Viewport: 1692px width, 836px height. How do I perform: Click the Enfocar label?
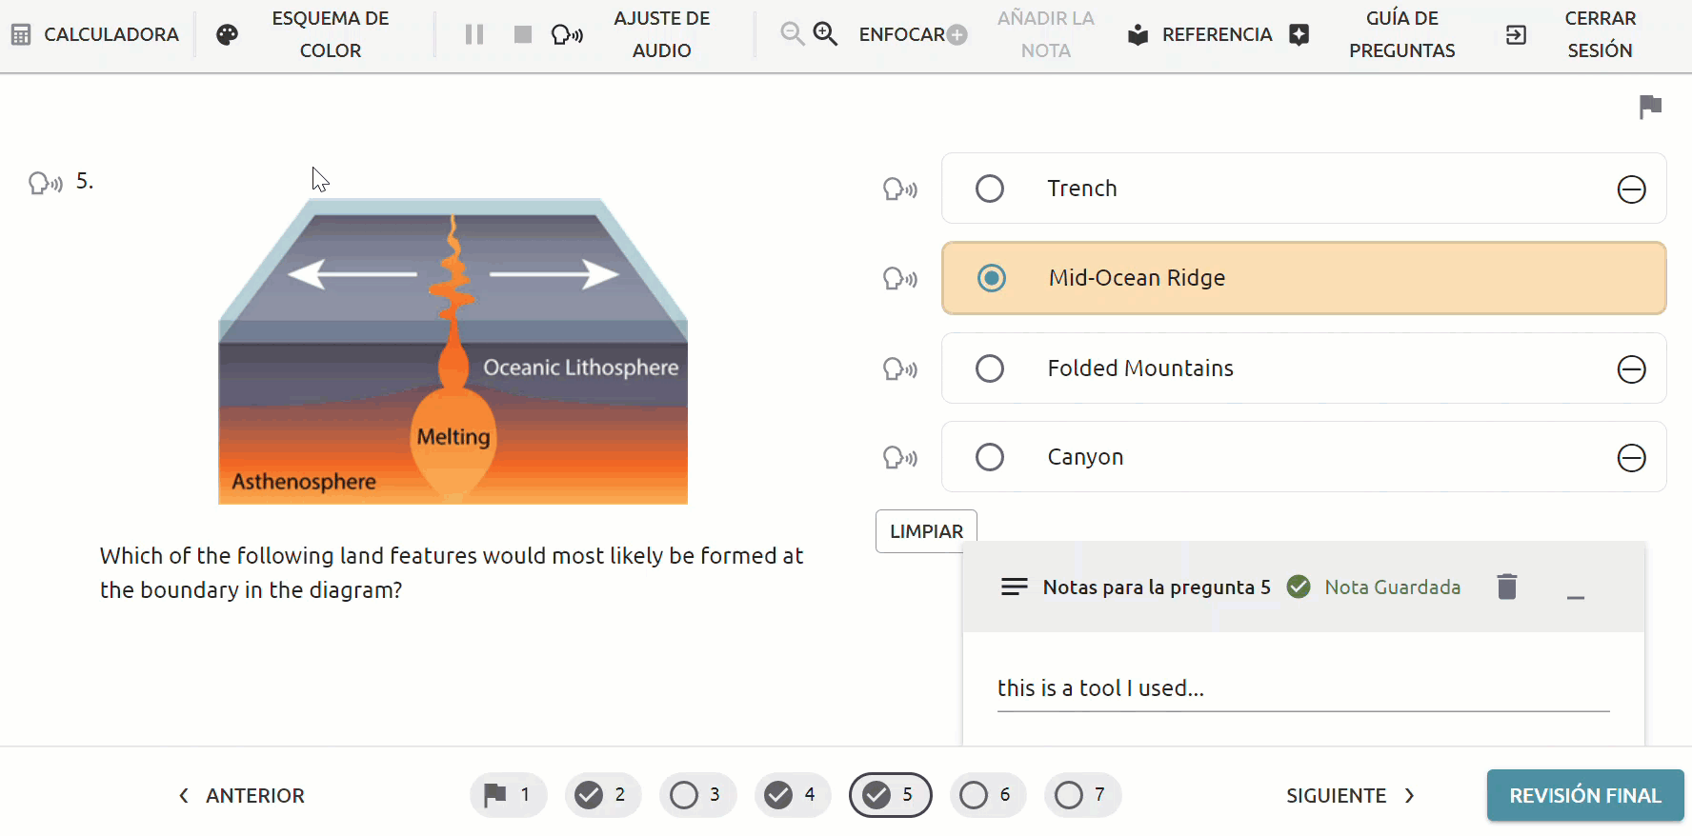pos(901,34)
